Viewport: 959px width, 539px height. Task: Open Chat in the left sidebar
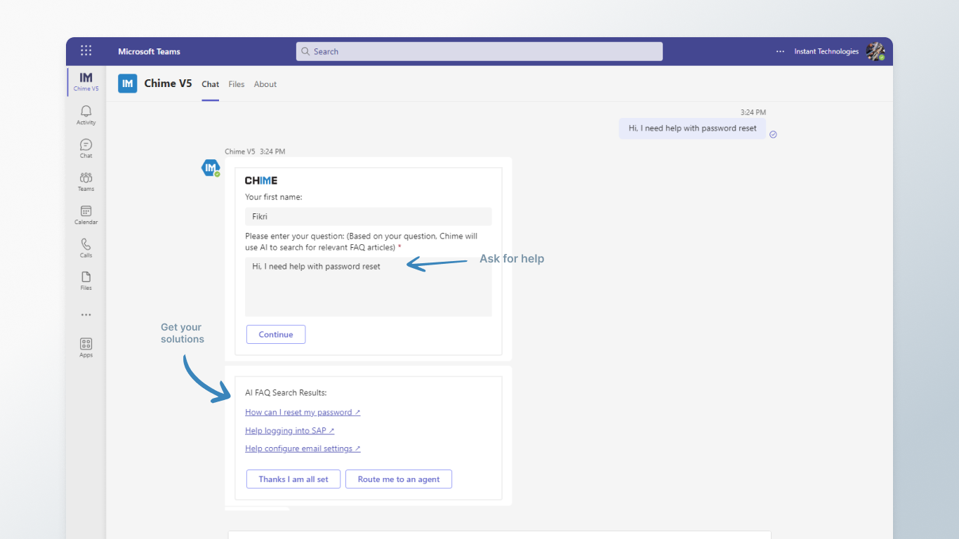(x=86, y=148)
